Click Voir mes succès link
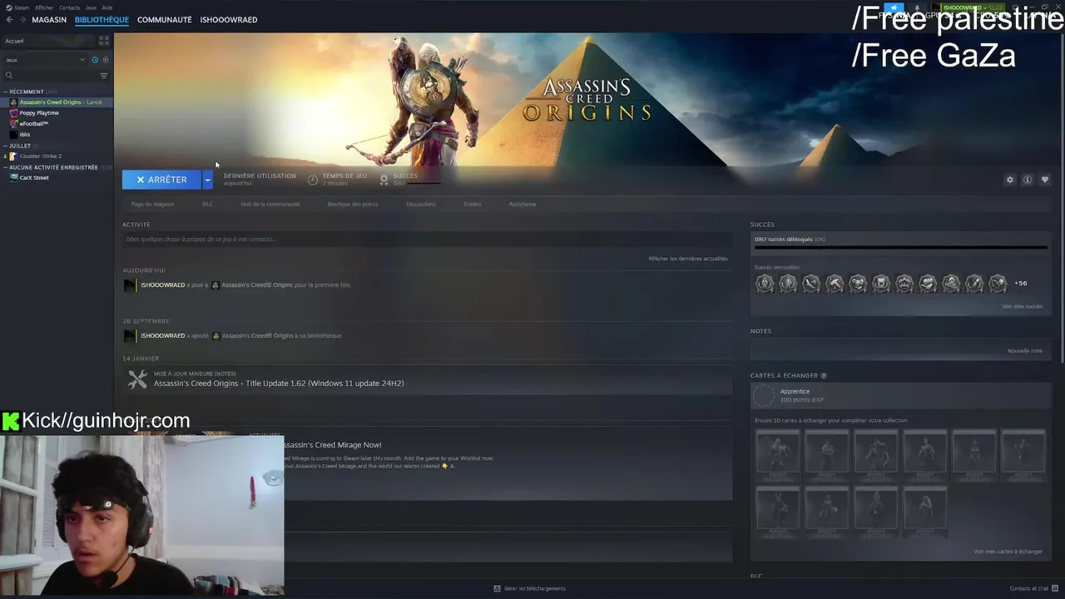 1022,306
